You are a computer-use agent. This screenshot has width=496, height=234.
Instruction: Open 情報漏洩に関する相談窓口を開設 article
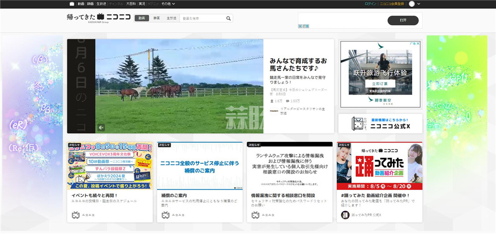click(x=283, y=195)
